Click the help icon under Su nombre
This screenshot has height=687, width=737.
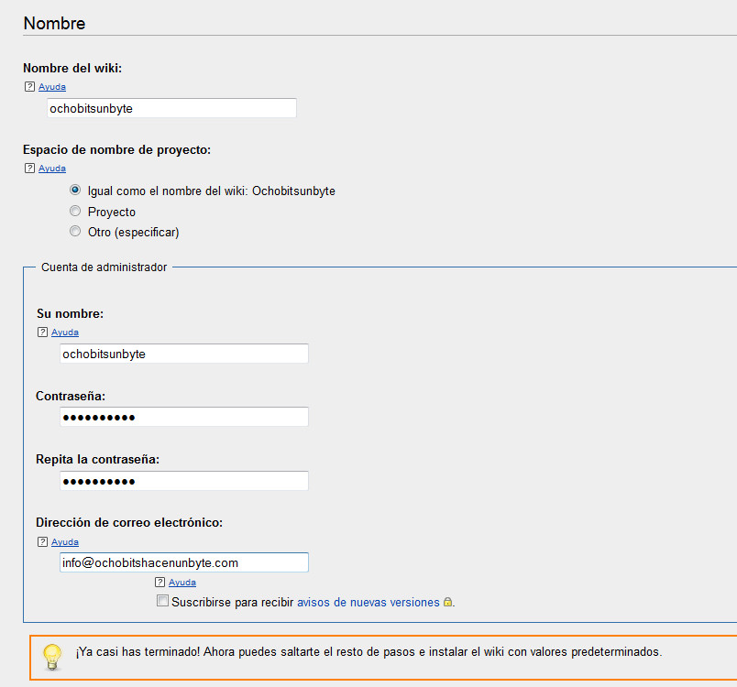coord(42,332)
